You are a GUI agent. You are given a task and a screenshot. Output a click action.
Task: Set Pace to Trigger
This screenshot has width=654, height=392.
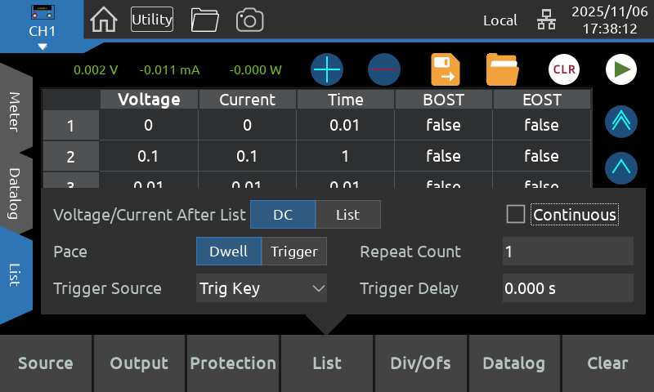(294, 252)
